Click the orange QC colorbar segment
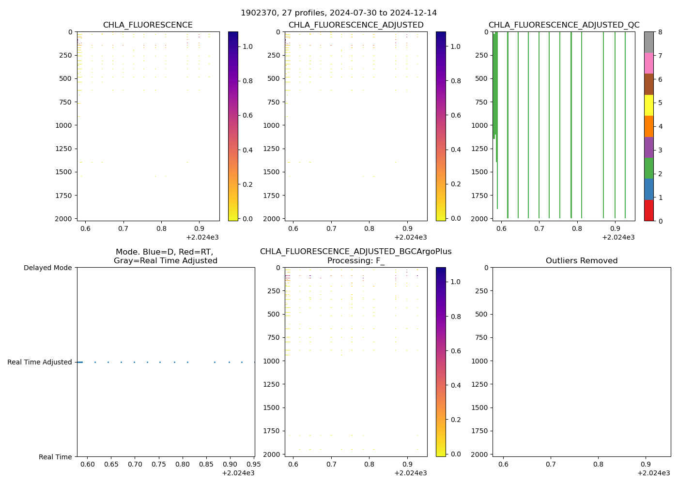The height and width of the screenshot is (484, 678). click(x=648, y=126)
